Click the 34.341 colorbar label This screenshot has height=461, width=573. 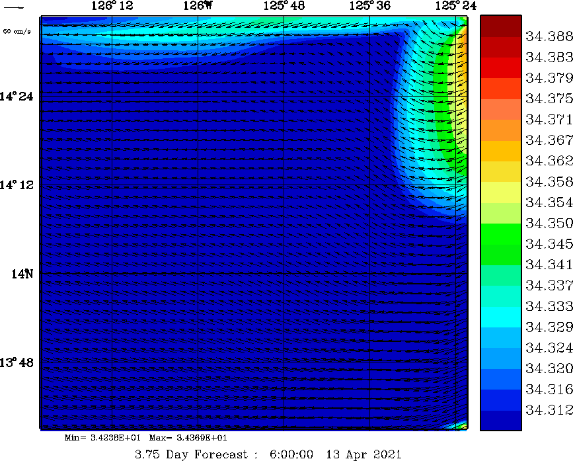[549, 265]
